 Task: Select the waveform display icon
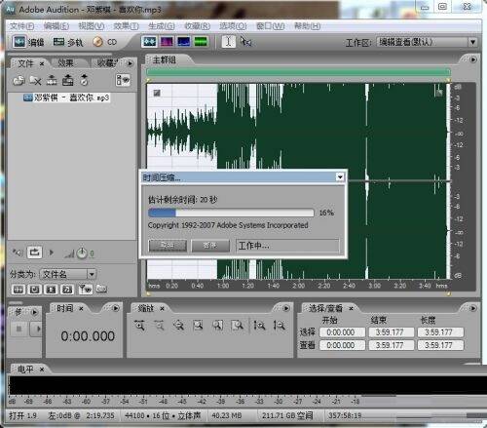149,42
